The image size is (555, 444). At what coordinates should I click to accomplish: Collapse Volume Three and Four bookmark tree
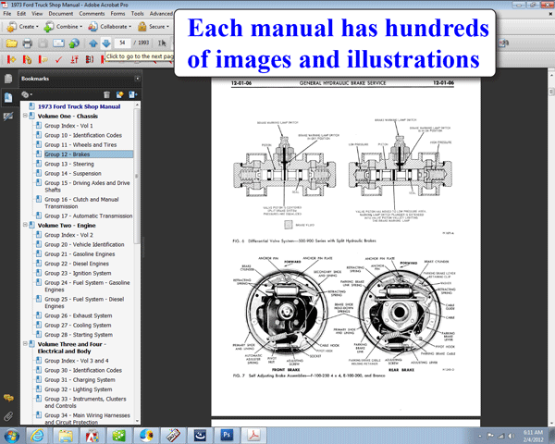25,343
